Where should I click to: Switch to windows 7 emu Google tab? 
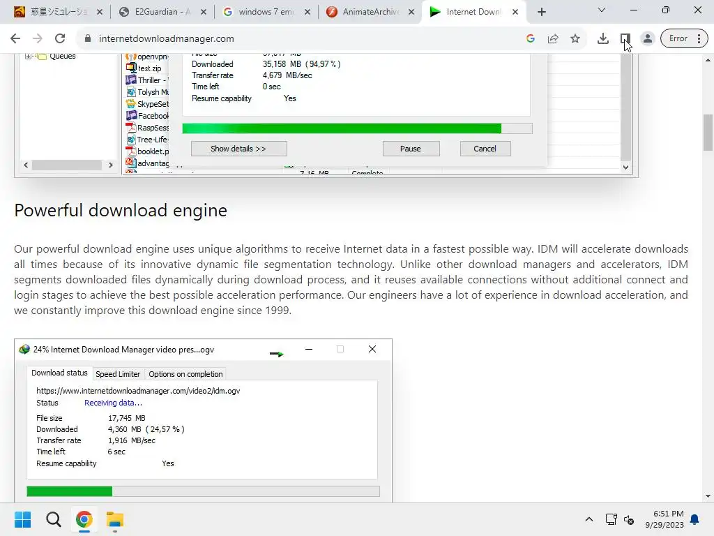coord(266,12)
